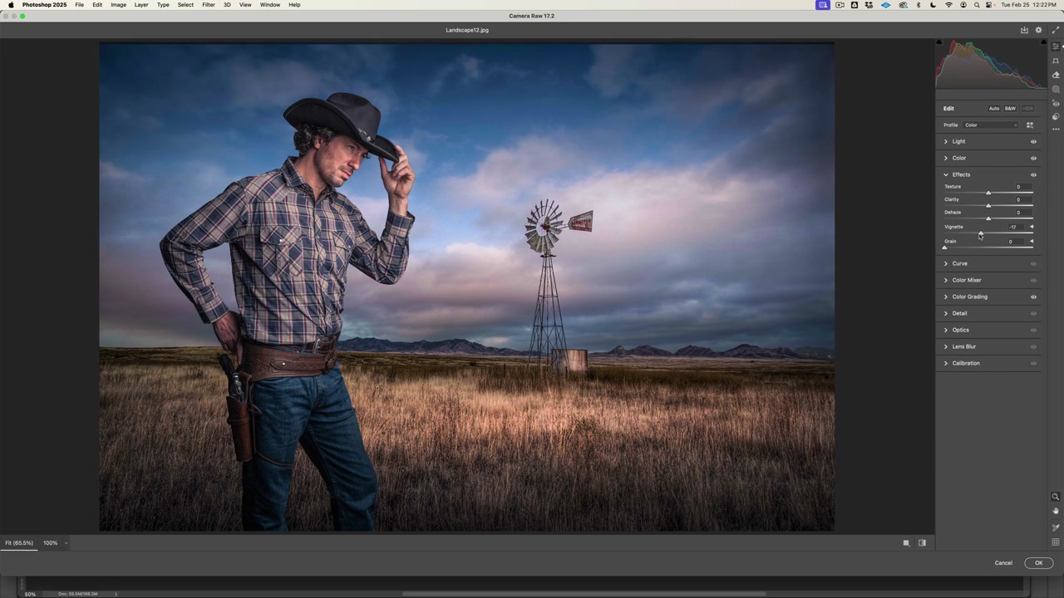Expand the Color Grading section
Image resolution: width=1064 pixels, height=598 pixels.
(x=969, y=297)
